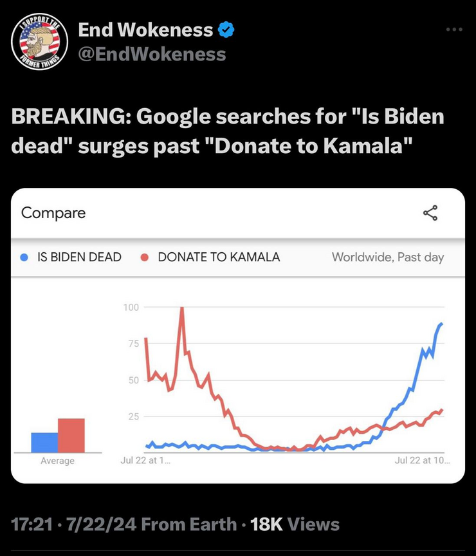The height and width of the screenshot is (556, 476).
Task: Click the red DONATE TO KAMALA legend dot
Action: (144, 257)
